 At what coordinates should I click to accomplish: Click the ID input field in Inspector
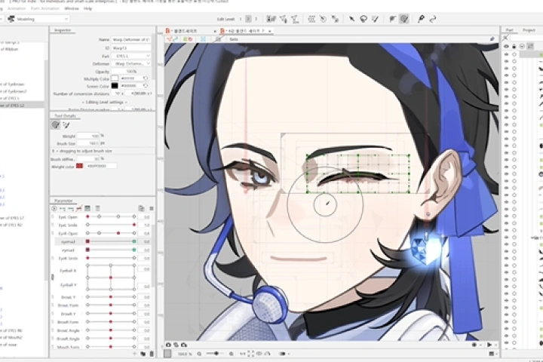131,48
